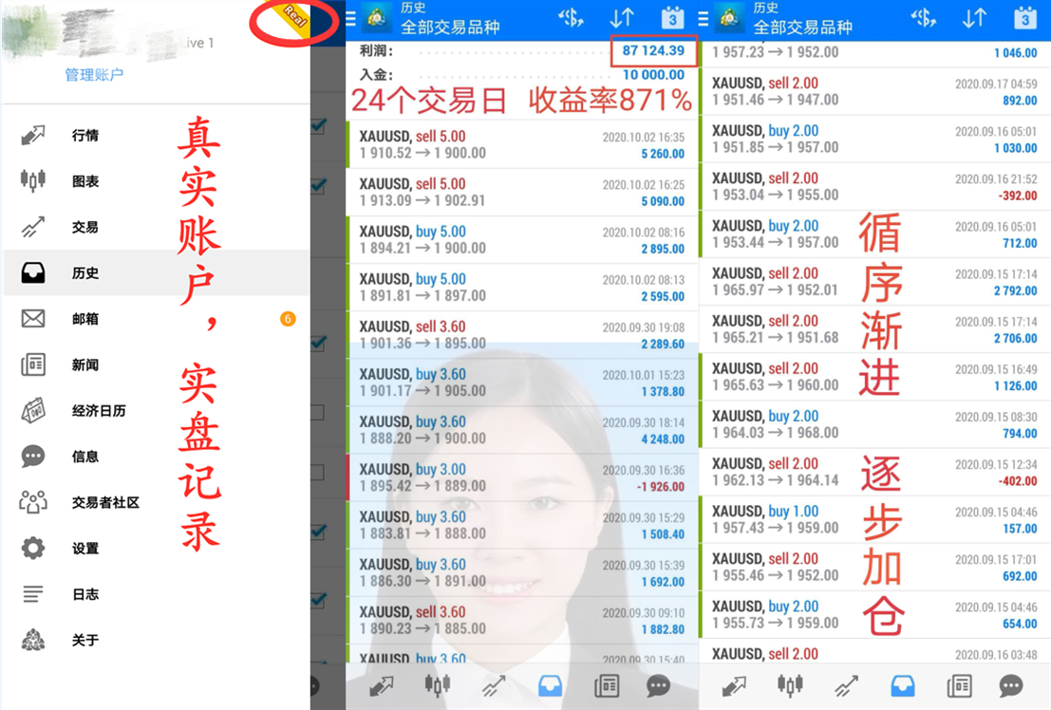
Task: Open sell 2.00 trade with profit 1 126.00
Action: [x=874, y=377]
